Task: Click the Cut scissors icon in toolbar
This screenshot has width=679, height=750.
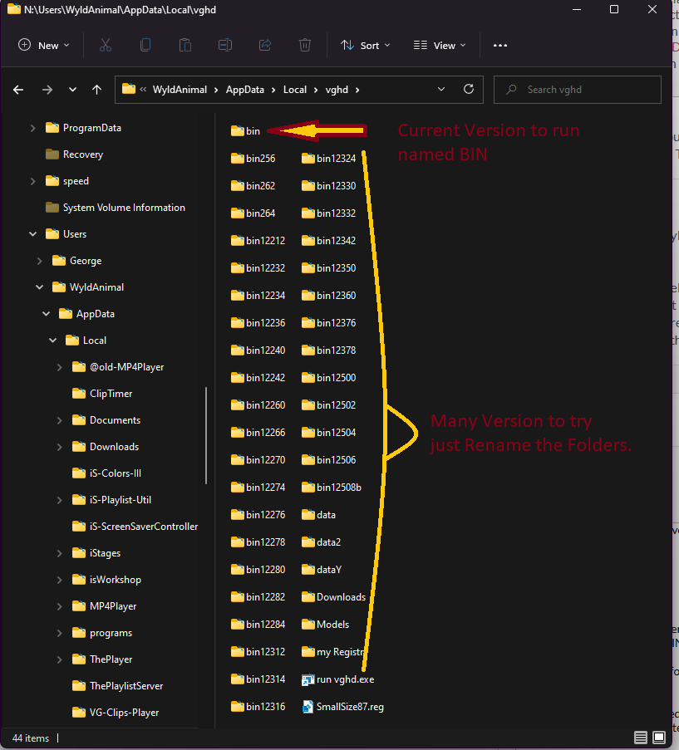Action: click(x=106, y=46)
